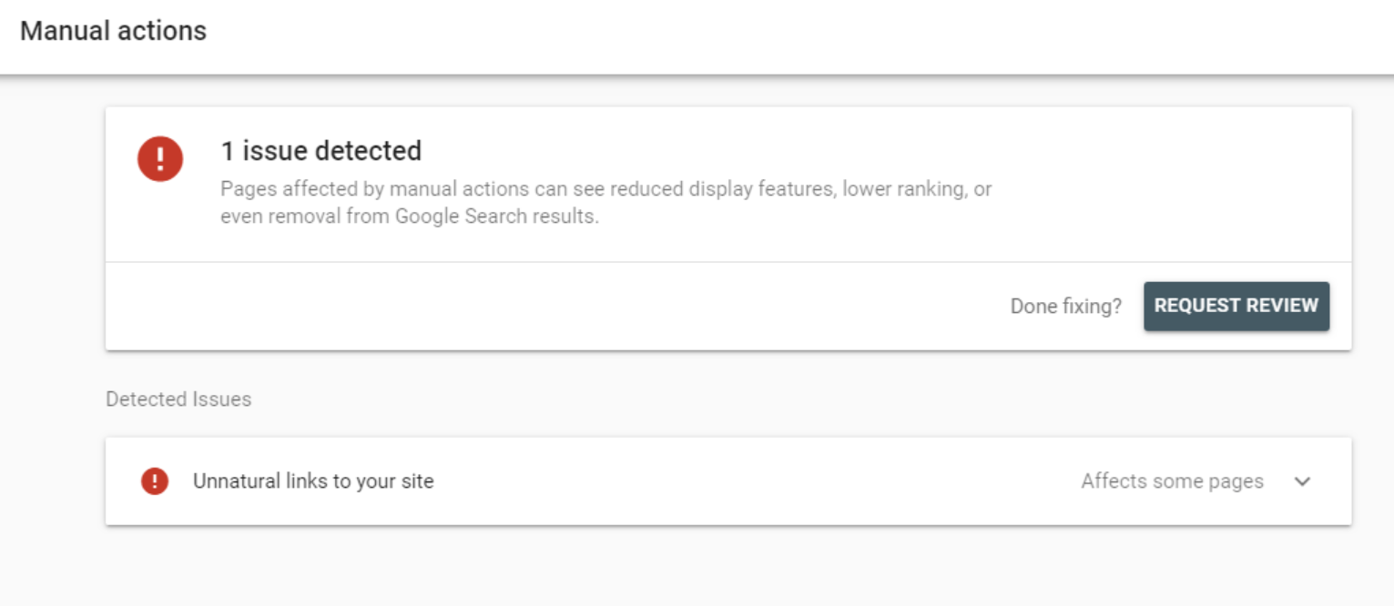1394x606 pixels.
Task: Click the 1 issue detected heading
Action: 321,150
